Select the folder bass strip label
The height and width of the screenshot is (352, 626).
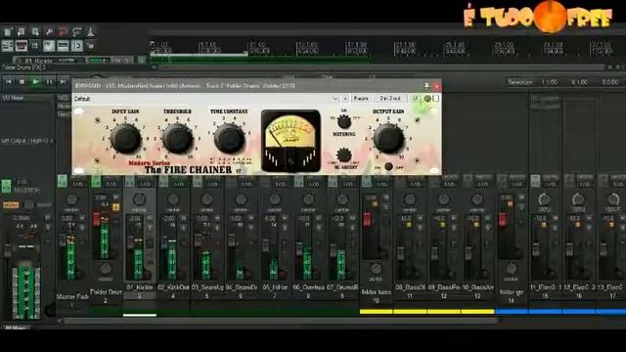[x=376, y=292]
